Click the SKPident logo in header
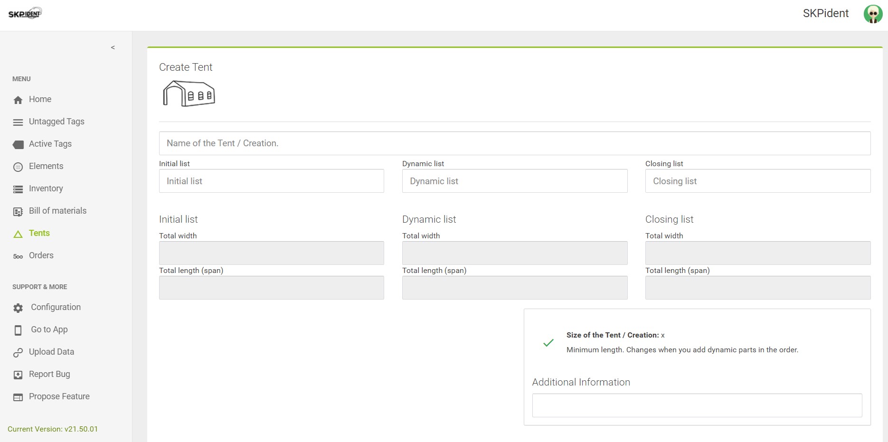 (25, 13)
